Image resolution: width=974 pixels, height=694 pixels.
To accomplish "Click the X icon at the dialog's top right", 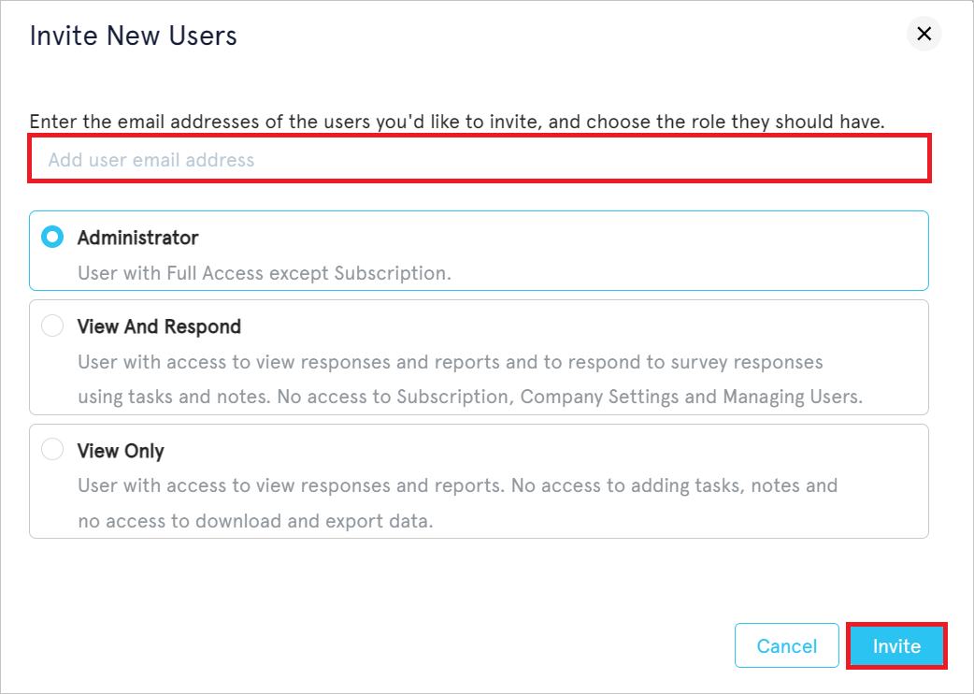I will pyautogui.click(x=924, y=34).
